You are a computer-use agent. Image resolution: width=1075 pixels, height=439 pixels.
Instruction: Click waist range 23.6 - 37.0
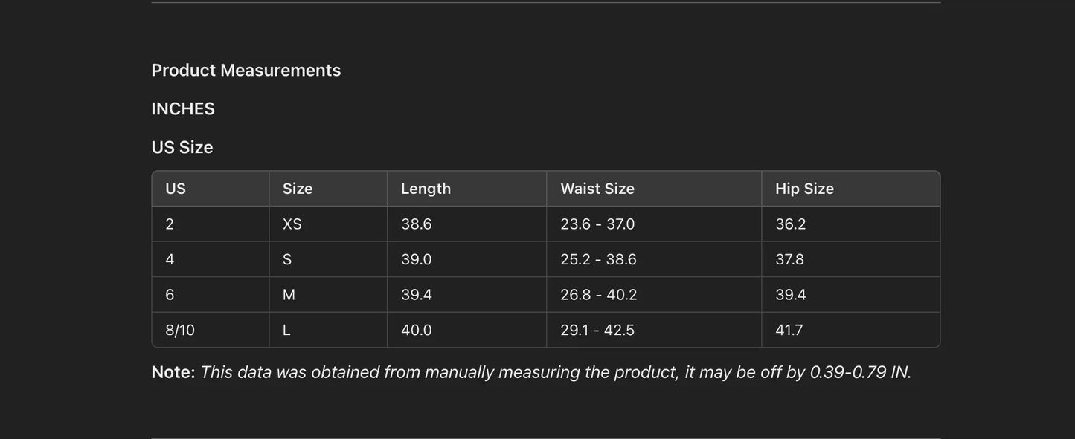pyautogui.click(x=597, y=224)
